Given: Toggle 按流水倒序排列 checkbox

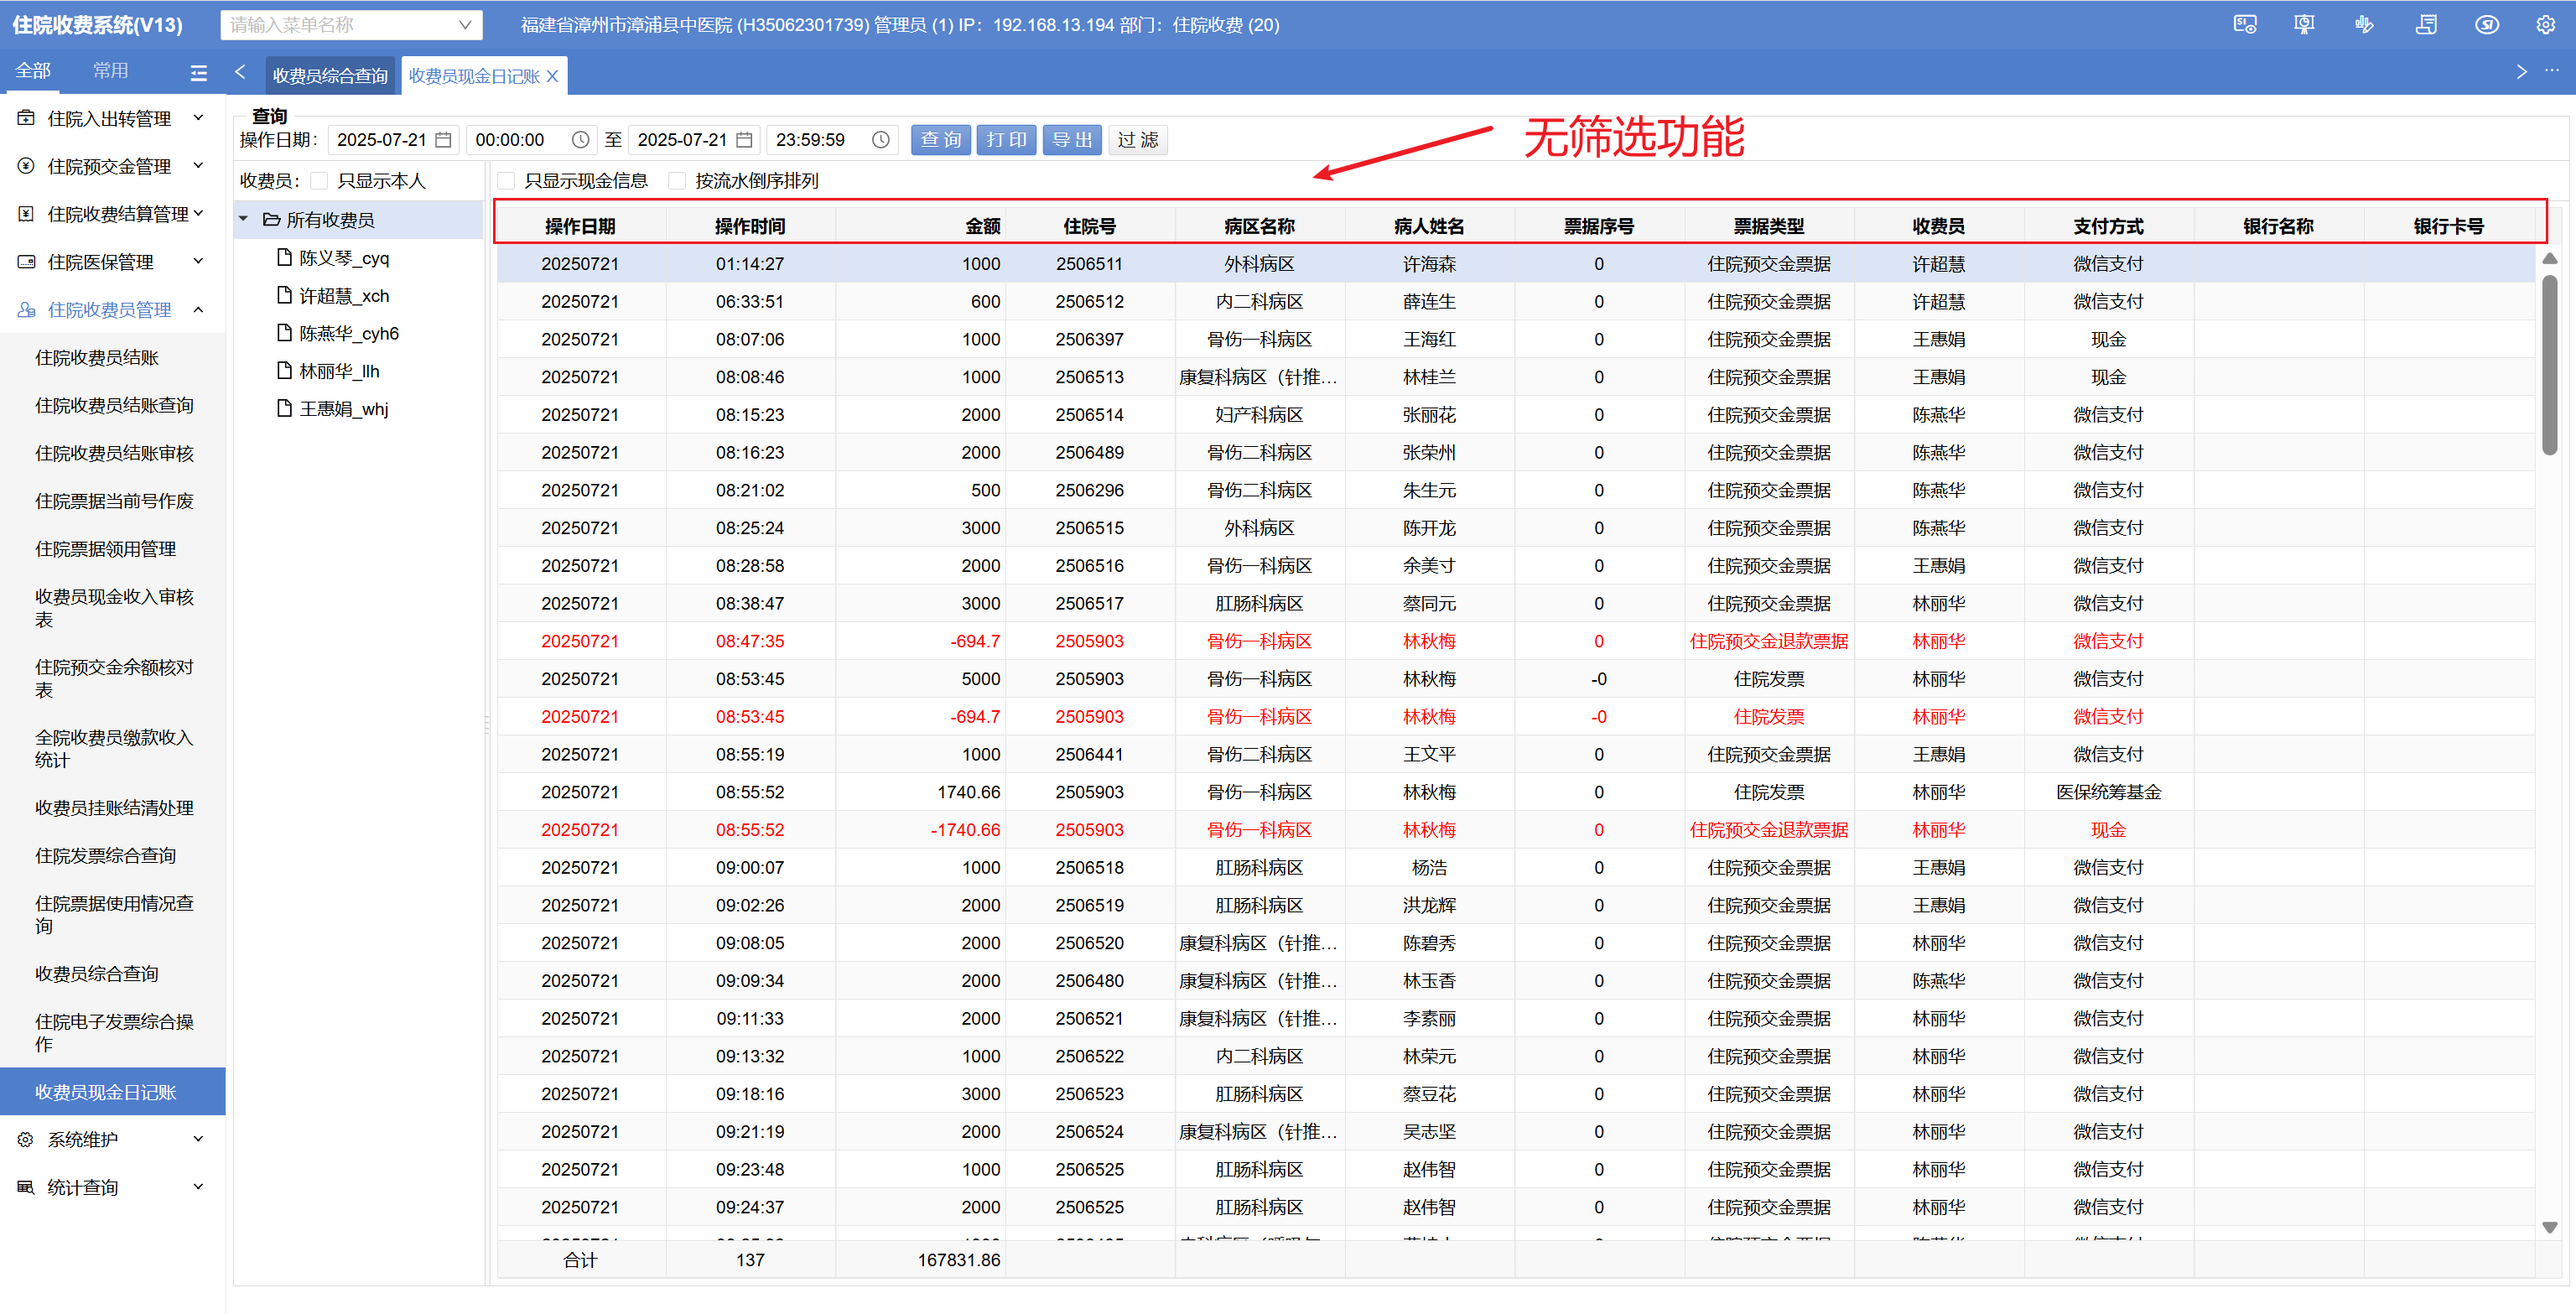Looking at the screenshot, I should (x=678, y=181).
